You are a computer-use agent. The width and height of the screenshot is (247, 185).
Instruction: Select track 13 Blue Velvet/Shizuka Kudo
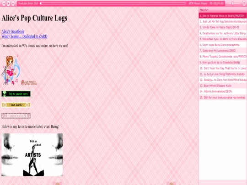pyautogui.click(x=223, y=86)
